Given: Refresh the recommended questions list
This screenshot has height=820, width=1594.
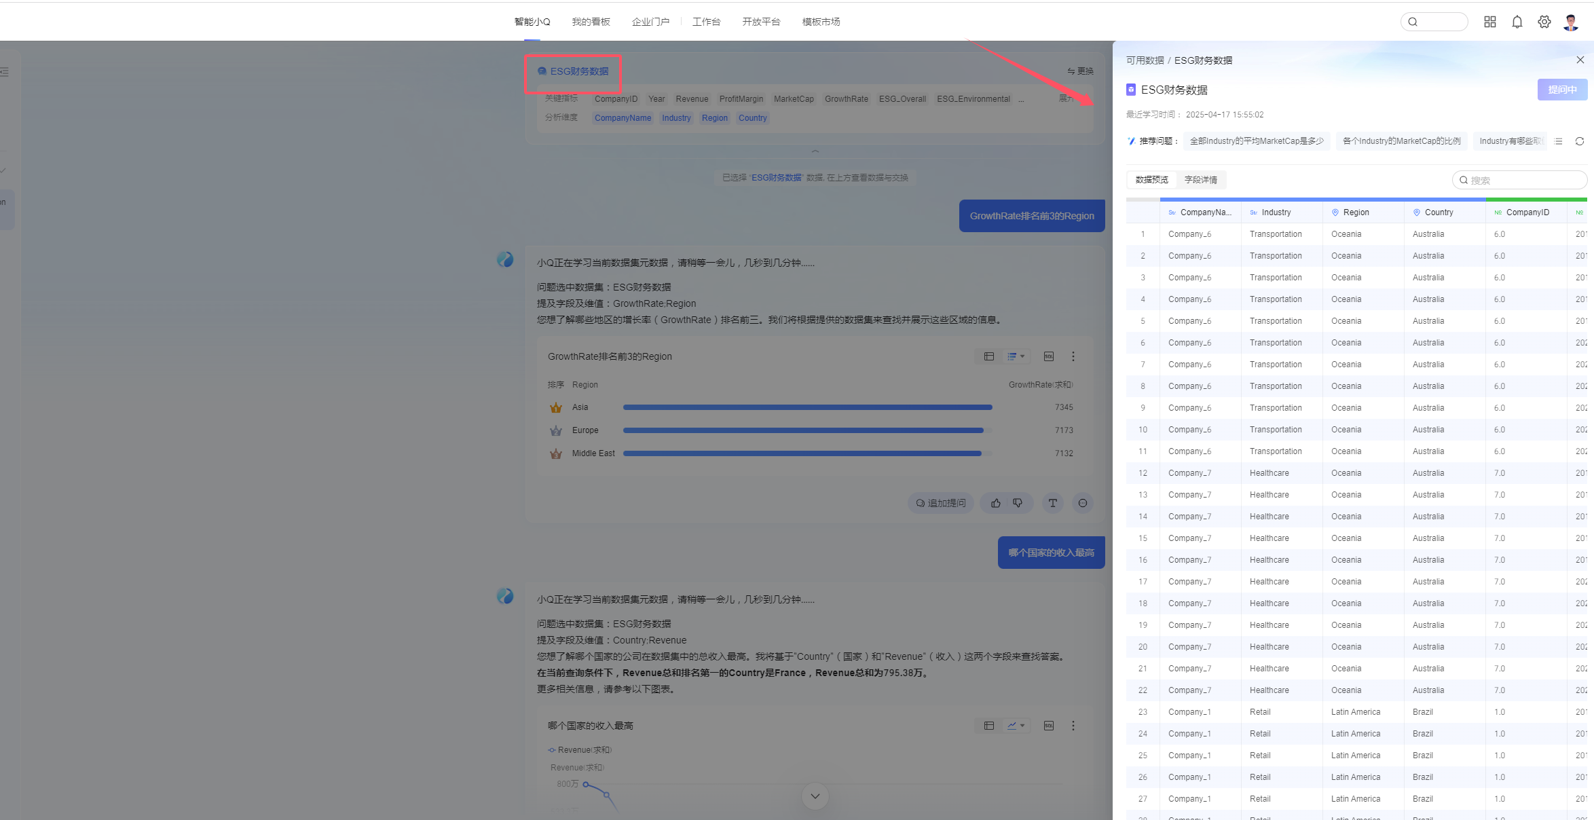Looking at the screenshot, I should (x=1580, y=141).
